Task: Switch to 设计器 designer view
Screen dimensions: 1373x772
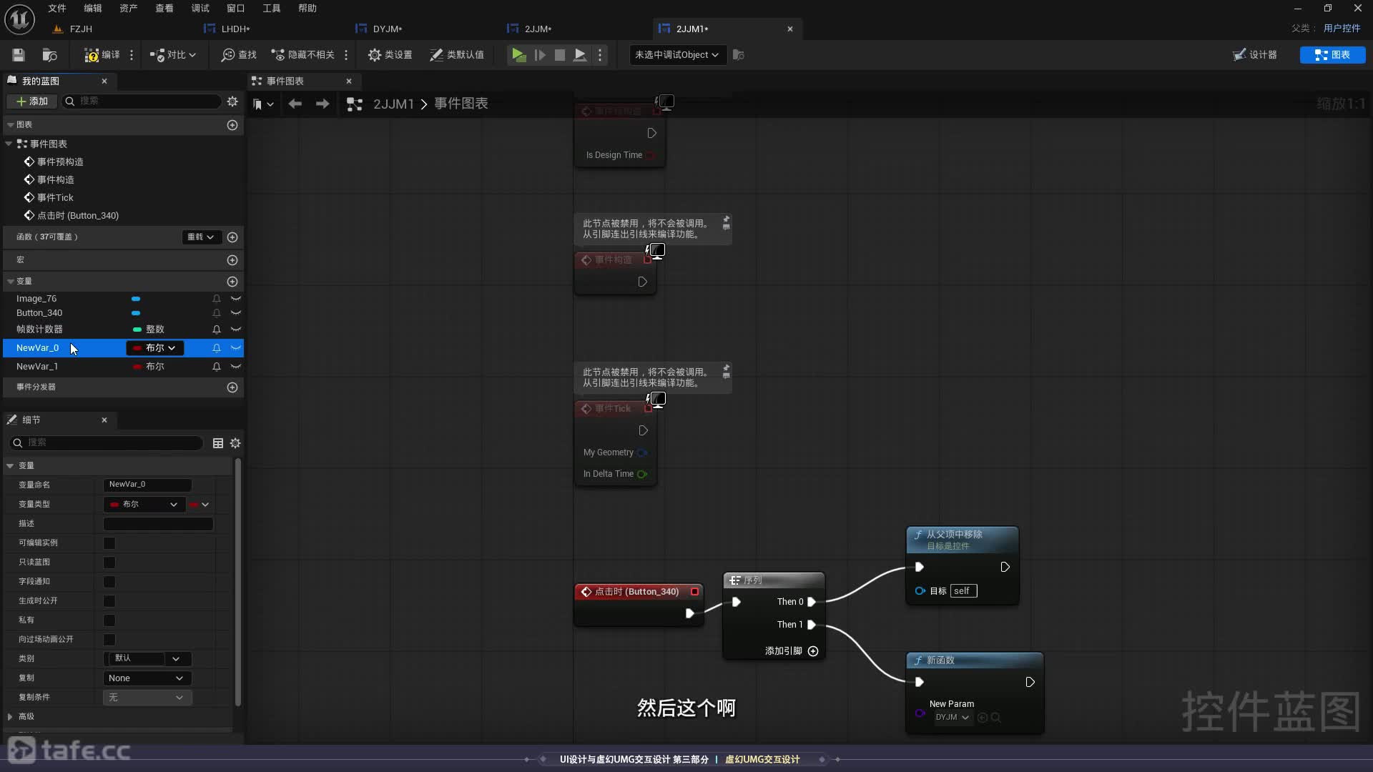Action: click(1255, 55)
